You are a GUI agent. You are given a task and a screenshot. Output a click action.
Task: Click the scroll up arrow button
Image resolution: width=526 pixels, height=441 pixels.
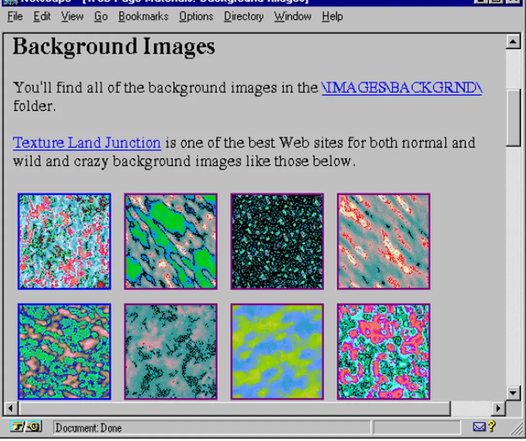[x=513, y=41]
